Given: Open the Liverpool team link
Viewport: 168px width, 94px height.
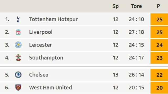Looking at the screenshot, I should (x=41, y=32).
